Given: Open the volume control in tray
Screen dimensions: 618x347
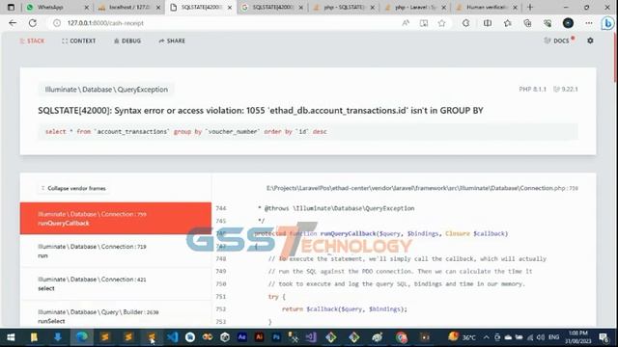Looking at the screenshot, I should tap(541, 337).
